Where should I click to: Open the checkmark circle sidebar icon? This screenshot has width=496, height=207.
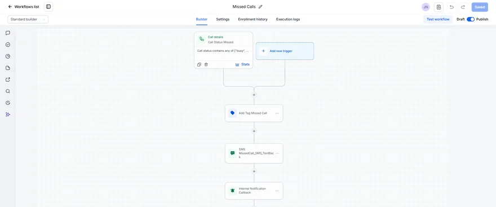pos(8,45)
